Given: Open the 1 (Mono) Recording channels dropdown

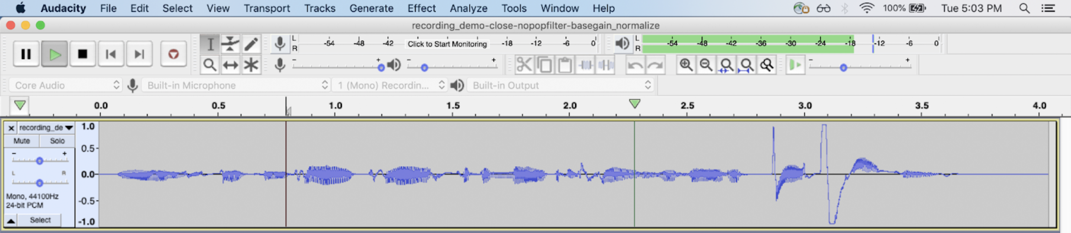Looking at the screenshot, I should point(390,85).
